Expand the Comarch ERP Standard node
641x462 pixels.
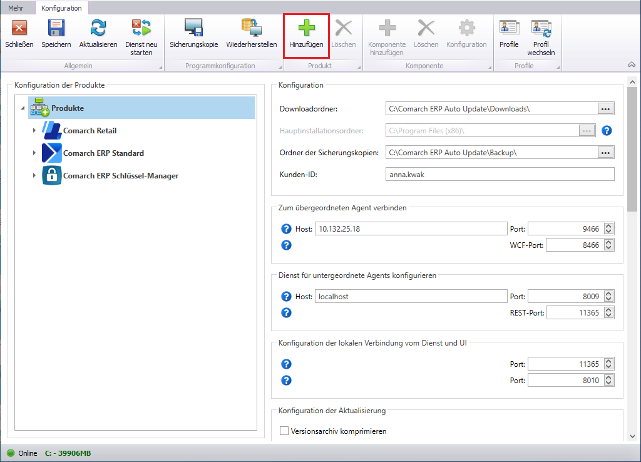[34, 153]
